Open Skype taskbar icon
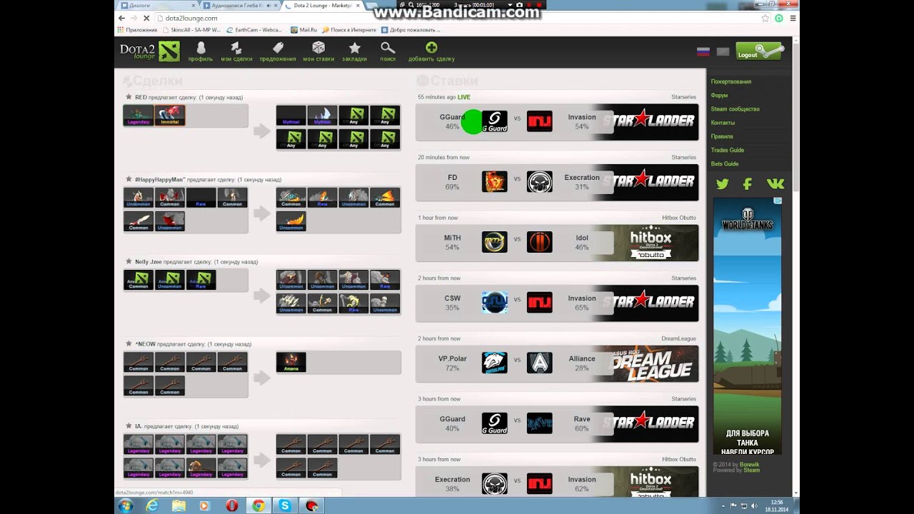This screenshot has height=514, width=914. coord(285,505)
